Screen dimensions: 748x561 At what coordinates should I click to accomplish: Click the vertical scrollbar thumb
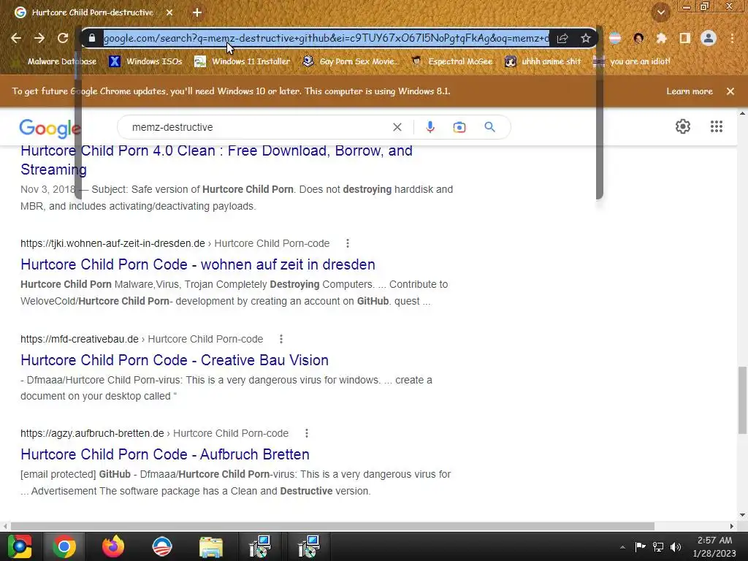[742, 400]
